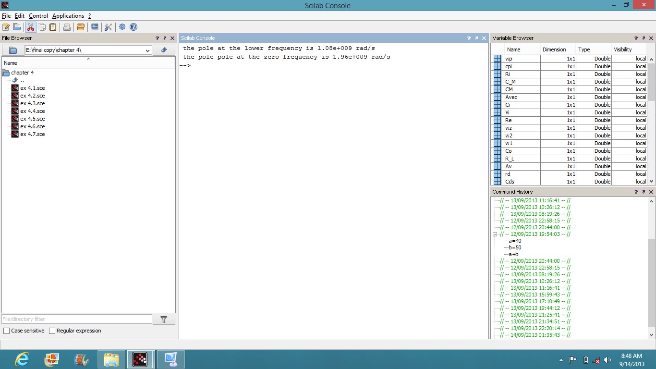Image resolution: width=656 pixels, height=369 pixels.
Task: Undock the File Browser panel
Action: click(165, 38)
